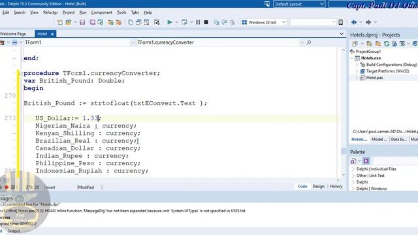
Task: Expand the Hotel.pas tree node
Action: click(x=357, y=78)
